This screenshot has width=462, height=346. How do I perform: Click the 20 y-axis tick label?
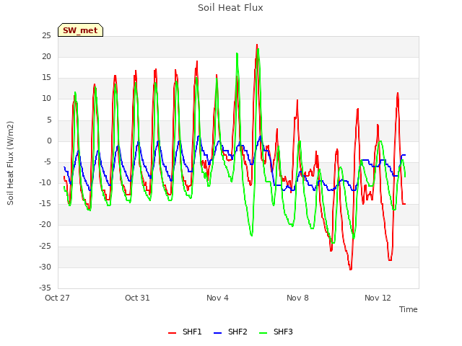tap(46, 56)
